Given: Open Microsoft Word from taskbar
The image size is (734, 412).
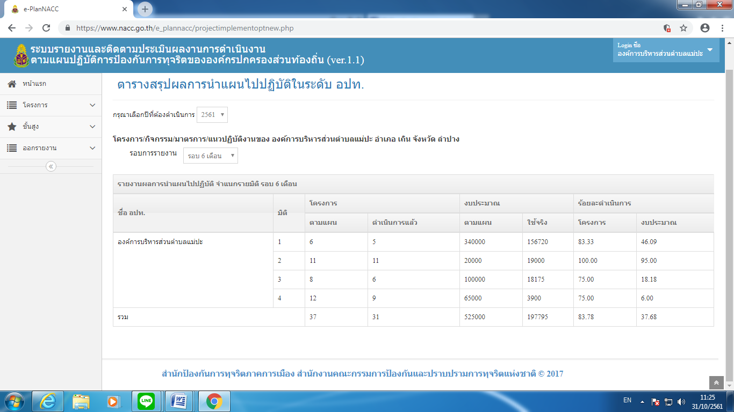Looking at the screenshot, I should (x=179, y=401).
